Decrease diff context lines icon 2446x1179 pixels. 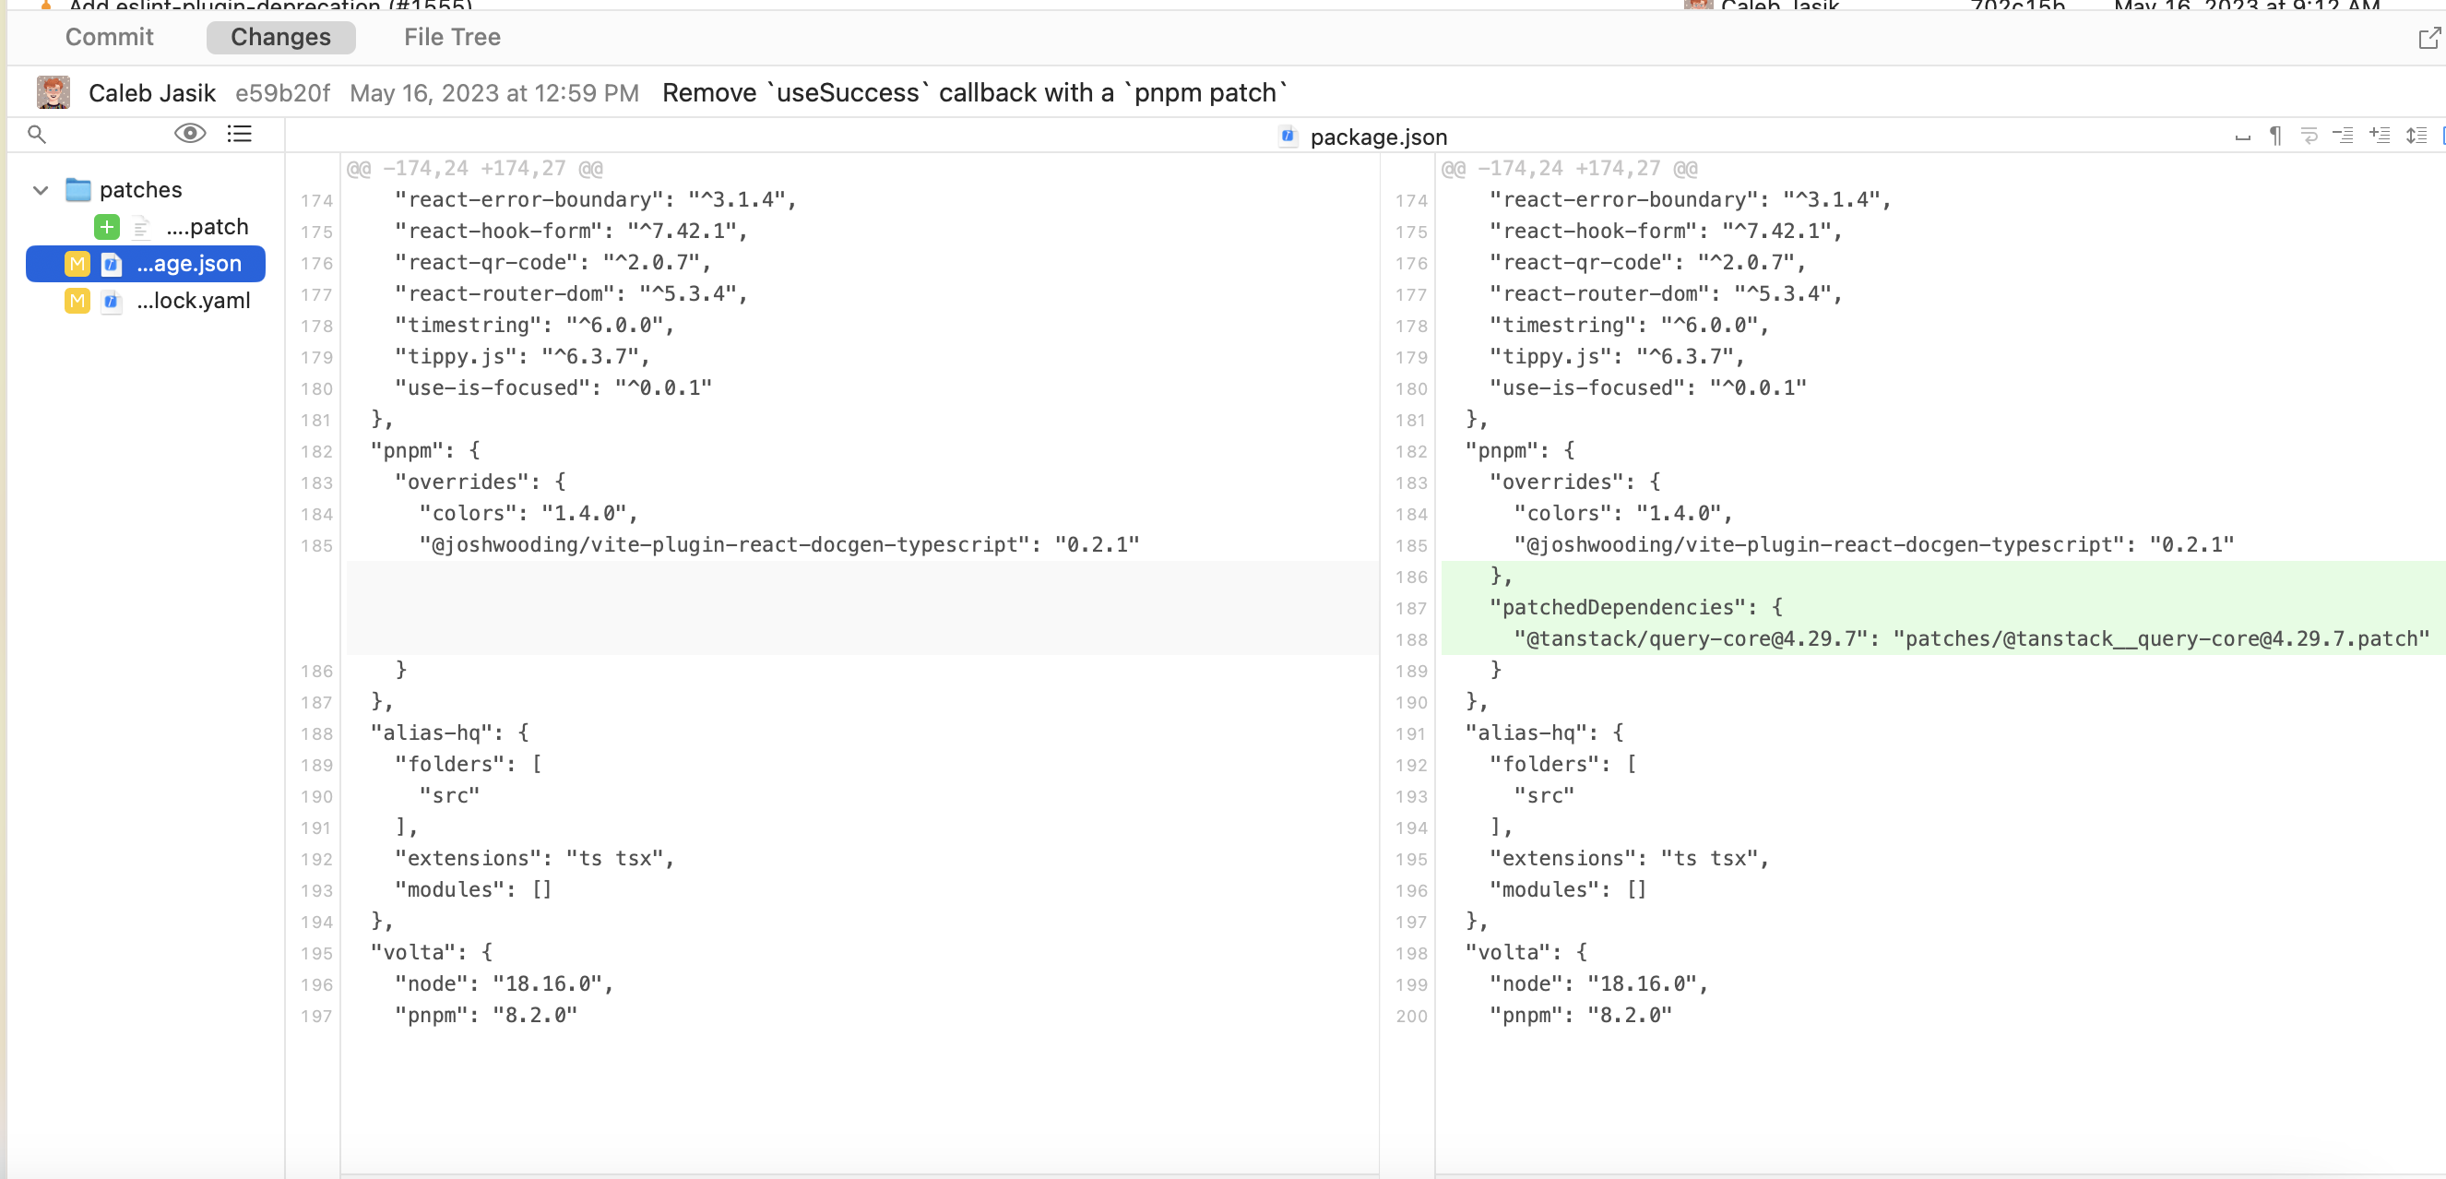coord(2344,136)
